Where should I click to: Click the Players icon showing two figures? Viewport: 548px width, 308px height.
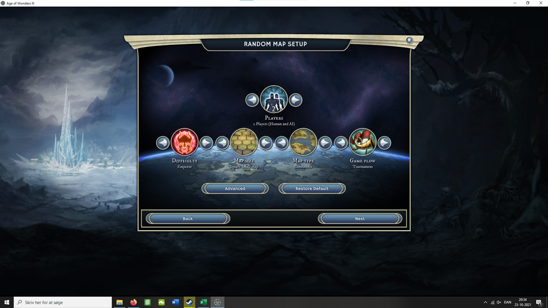coord(274,99)
